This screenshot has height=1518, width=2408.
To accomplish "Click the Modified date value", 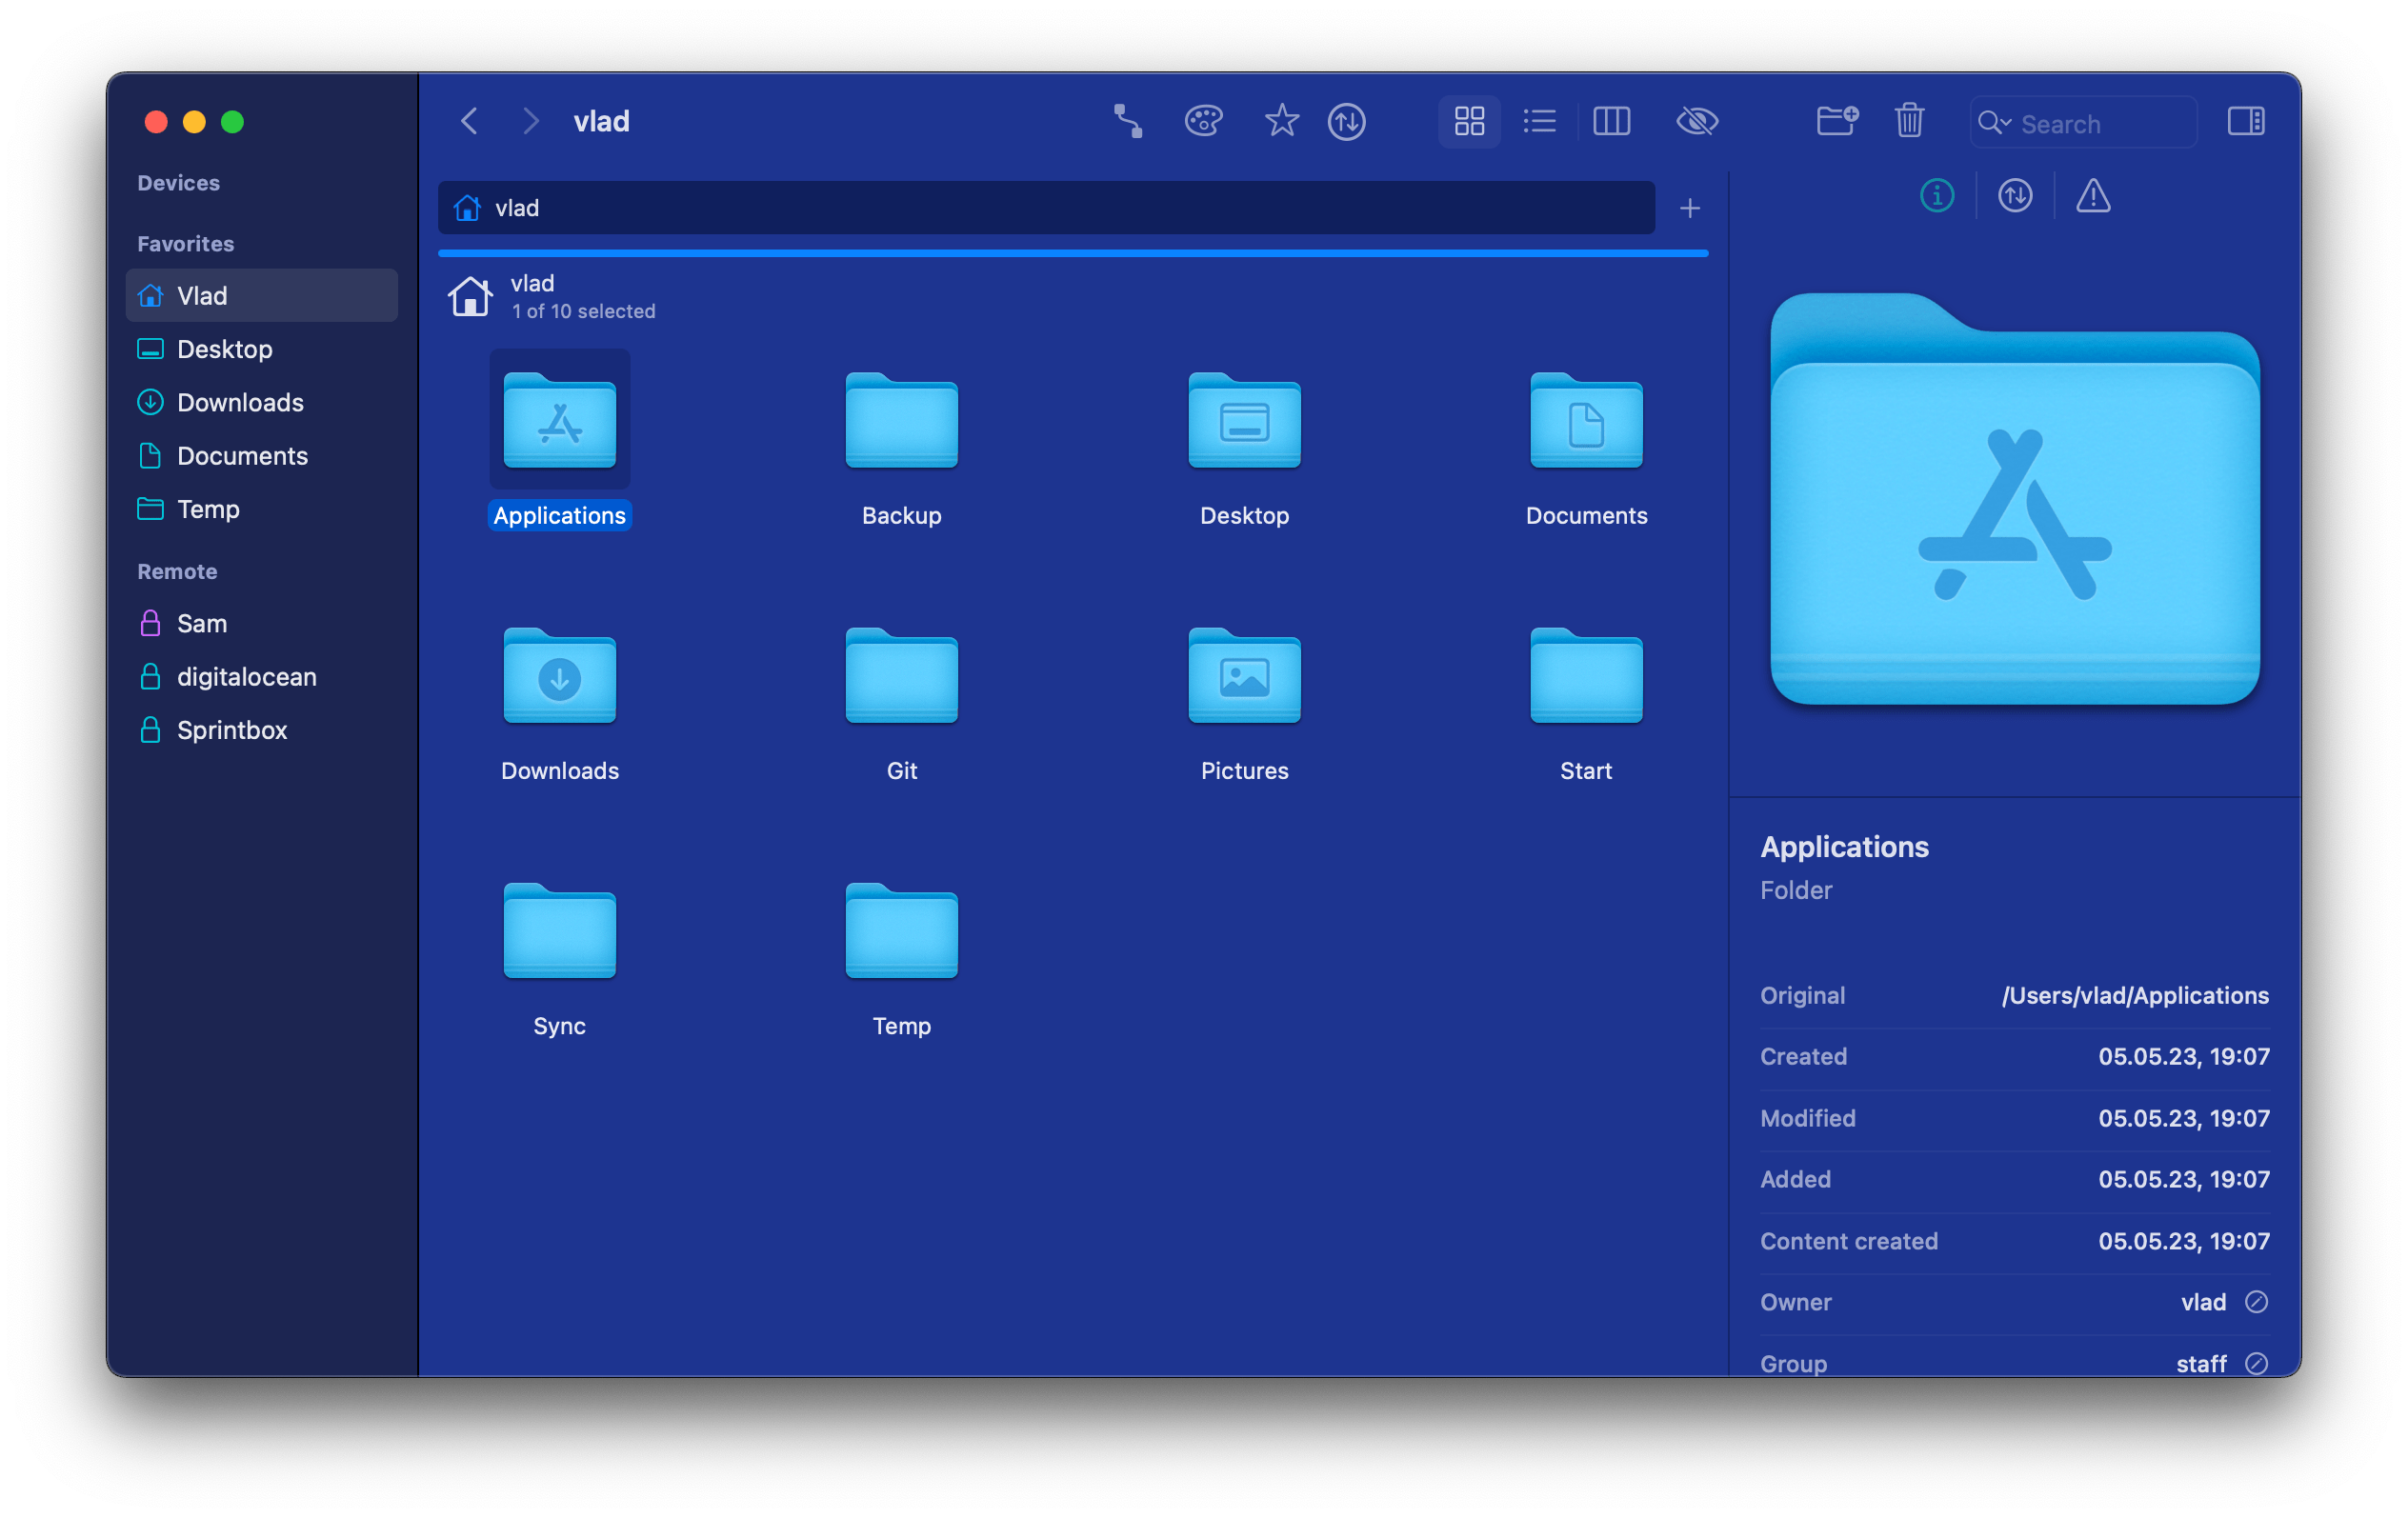I will [x=2184, y=1118].
